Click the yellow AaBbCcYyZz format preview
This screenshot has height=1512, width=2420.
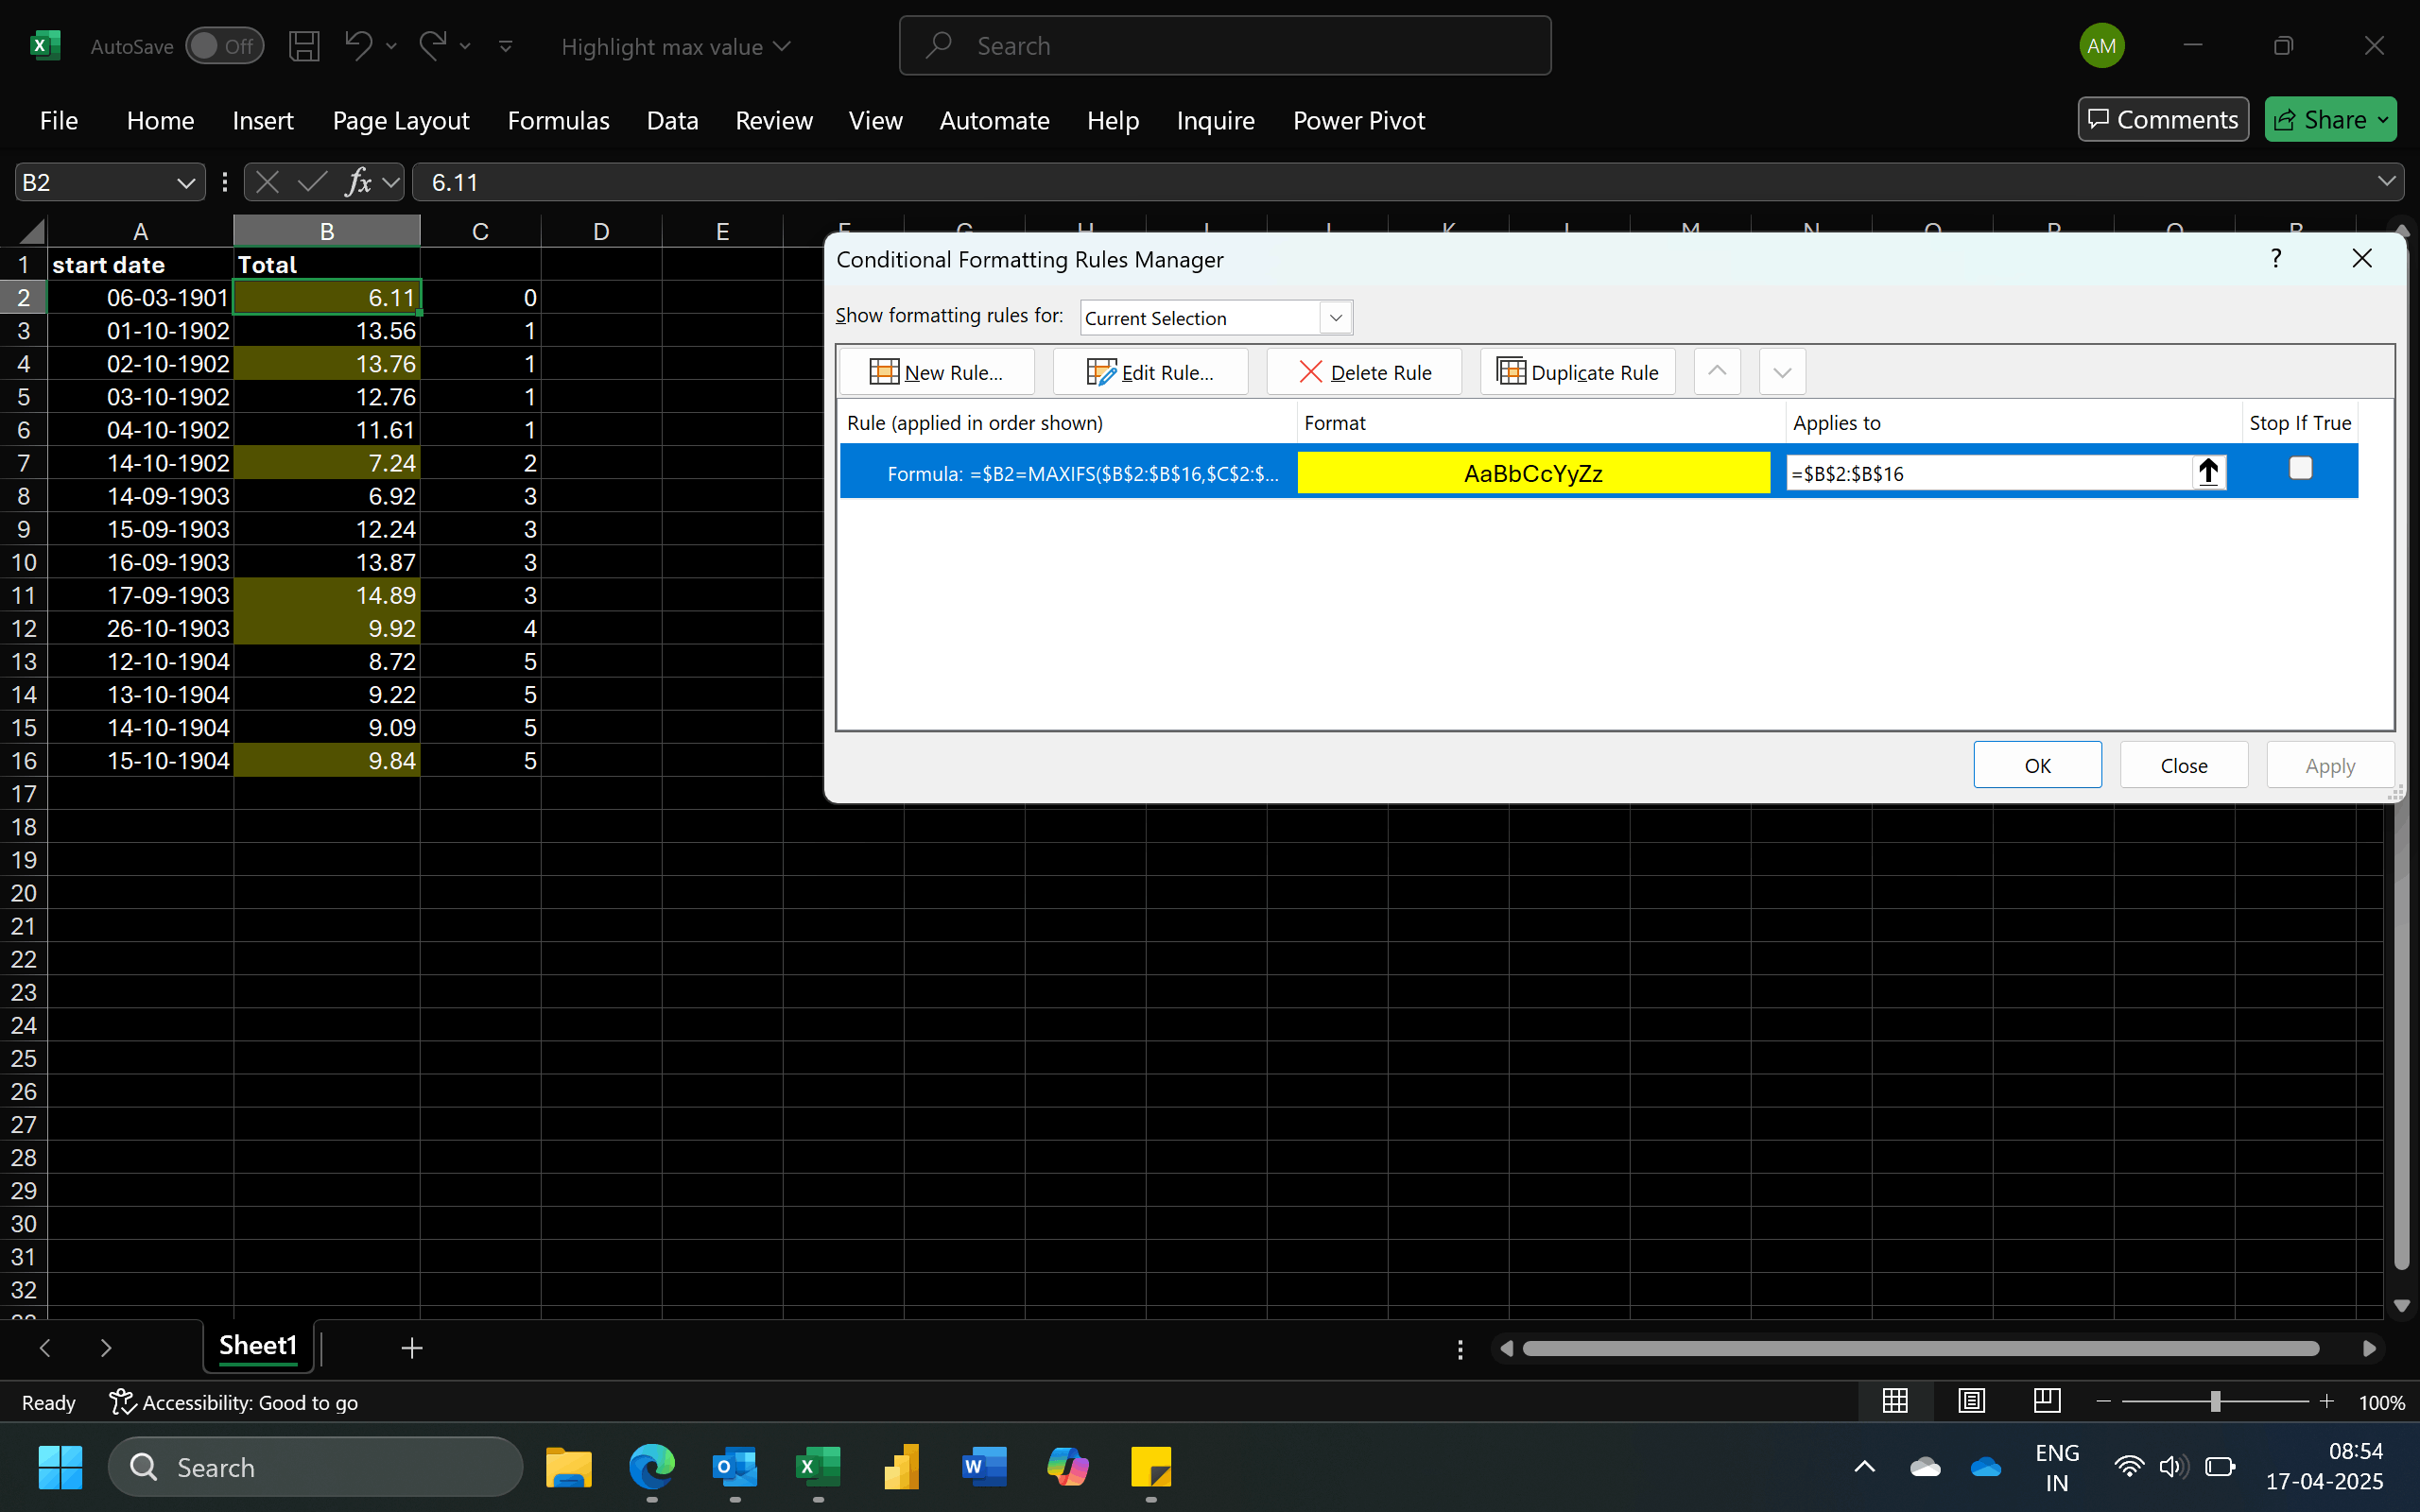click(x=1533, y=473)
